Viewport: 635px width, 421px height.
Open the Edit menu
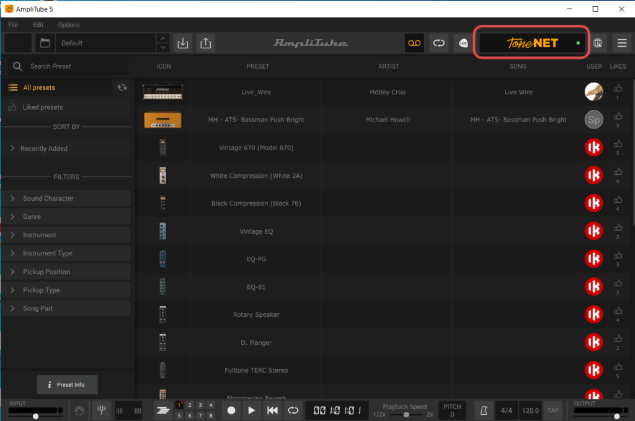[x=38, y=25]
